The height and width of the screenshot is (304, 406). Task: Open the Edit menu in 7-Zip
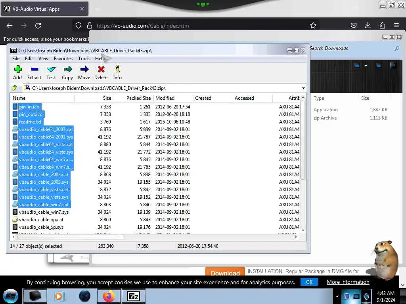point(29,59)
